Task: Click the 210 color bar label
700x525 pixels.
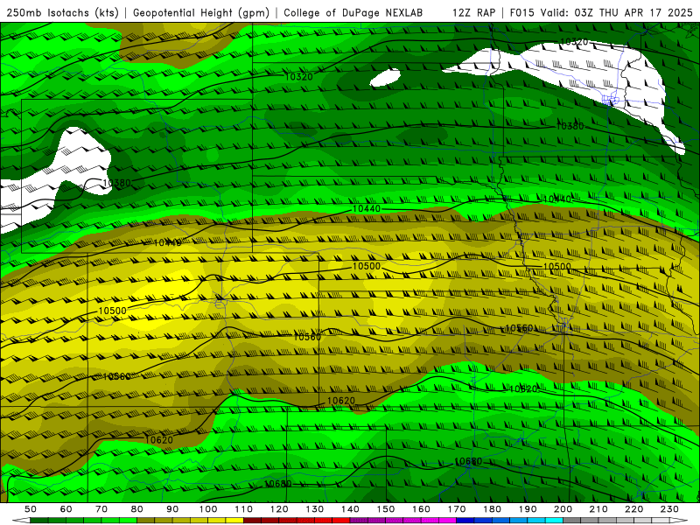Action: point(599,509)
